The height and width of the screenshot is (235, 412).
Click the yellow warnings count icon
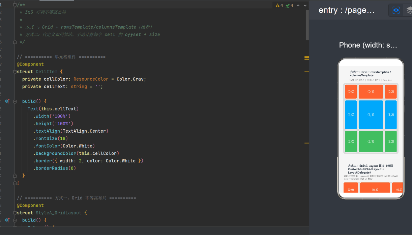click(277, 5)
